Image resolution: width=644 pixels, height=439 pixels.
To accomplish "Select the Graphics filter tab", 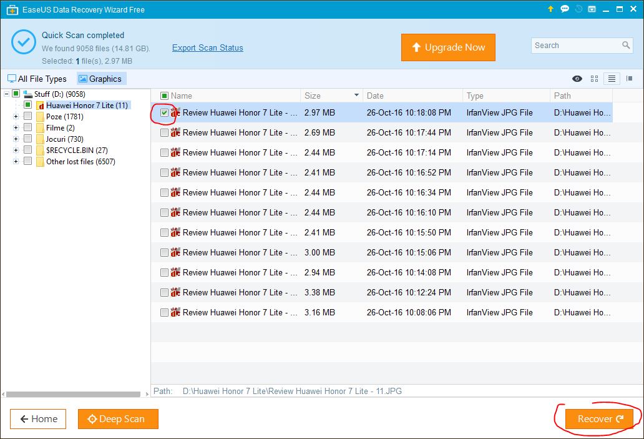I will pyautogui.click(x=100, y=79).
